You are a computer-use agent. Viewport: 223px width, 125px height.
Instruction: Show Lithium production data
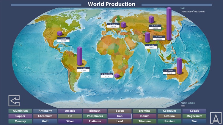pyautogui.click(x=169, y=116)
